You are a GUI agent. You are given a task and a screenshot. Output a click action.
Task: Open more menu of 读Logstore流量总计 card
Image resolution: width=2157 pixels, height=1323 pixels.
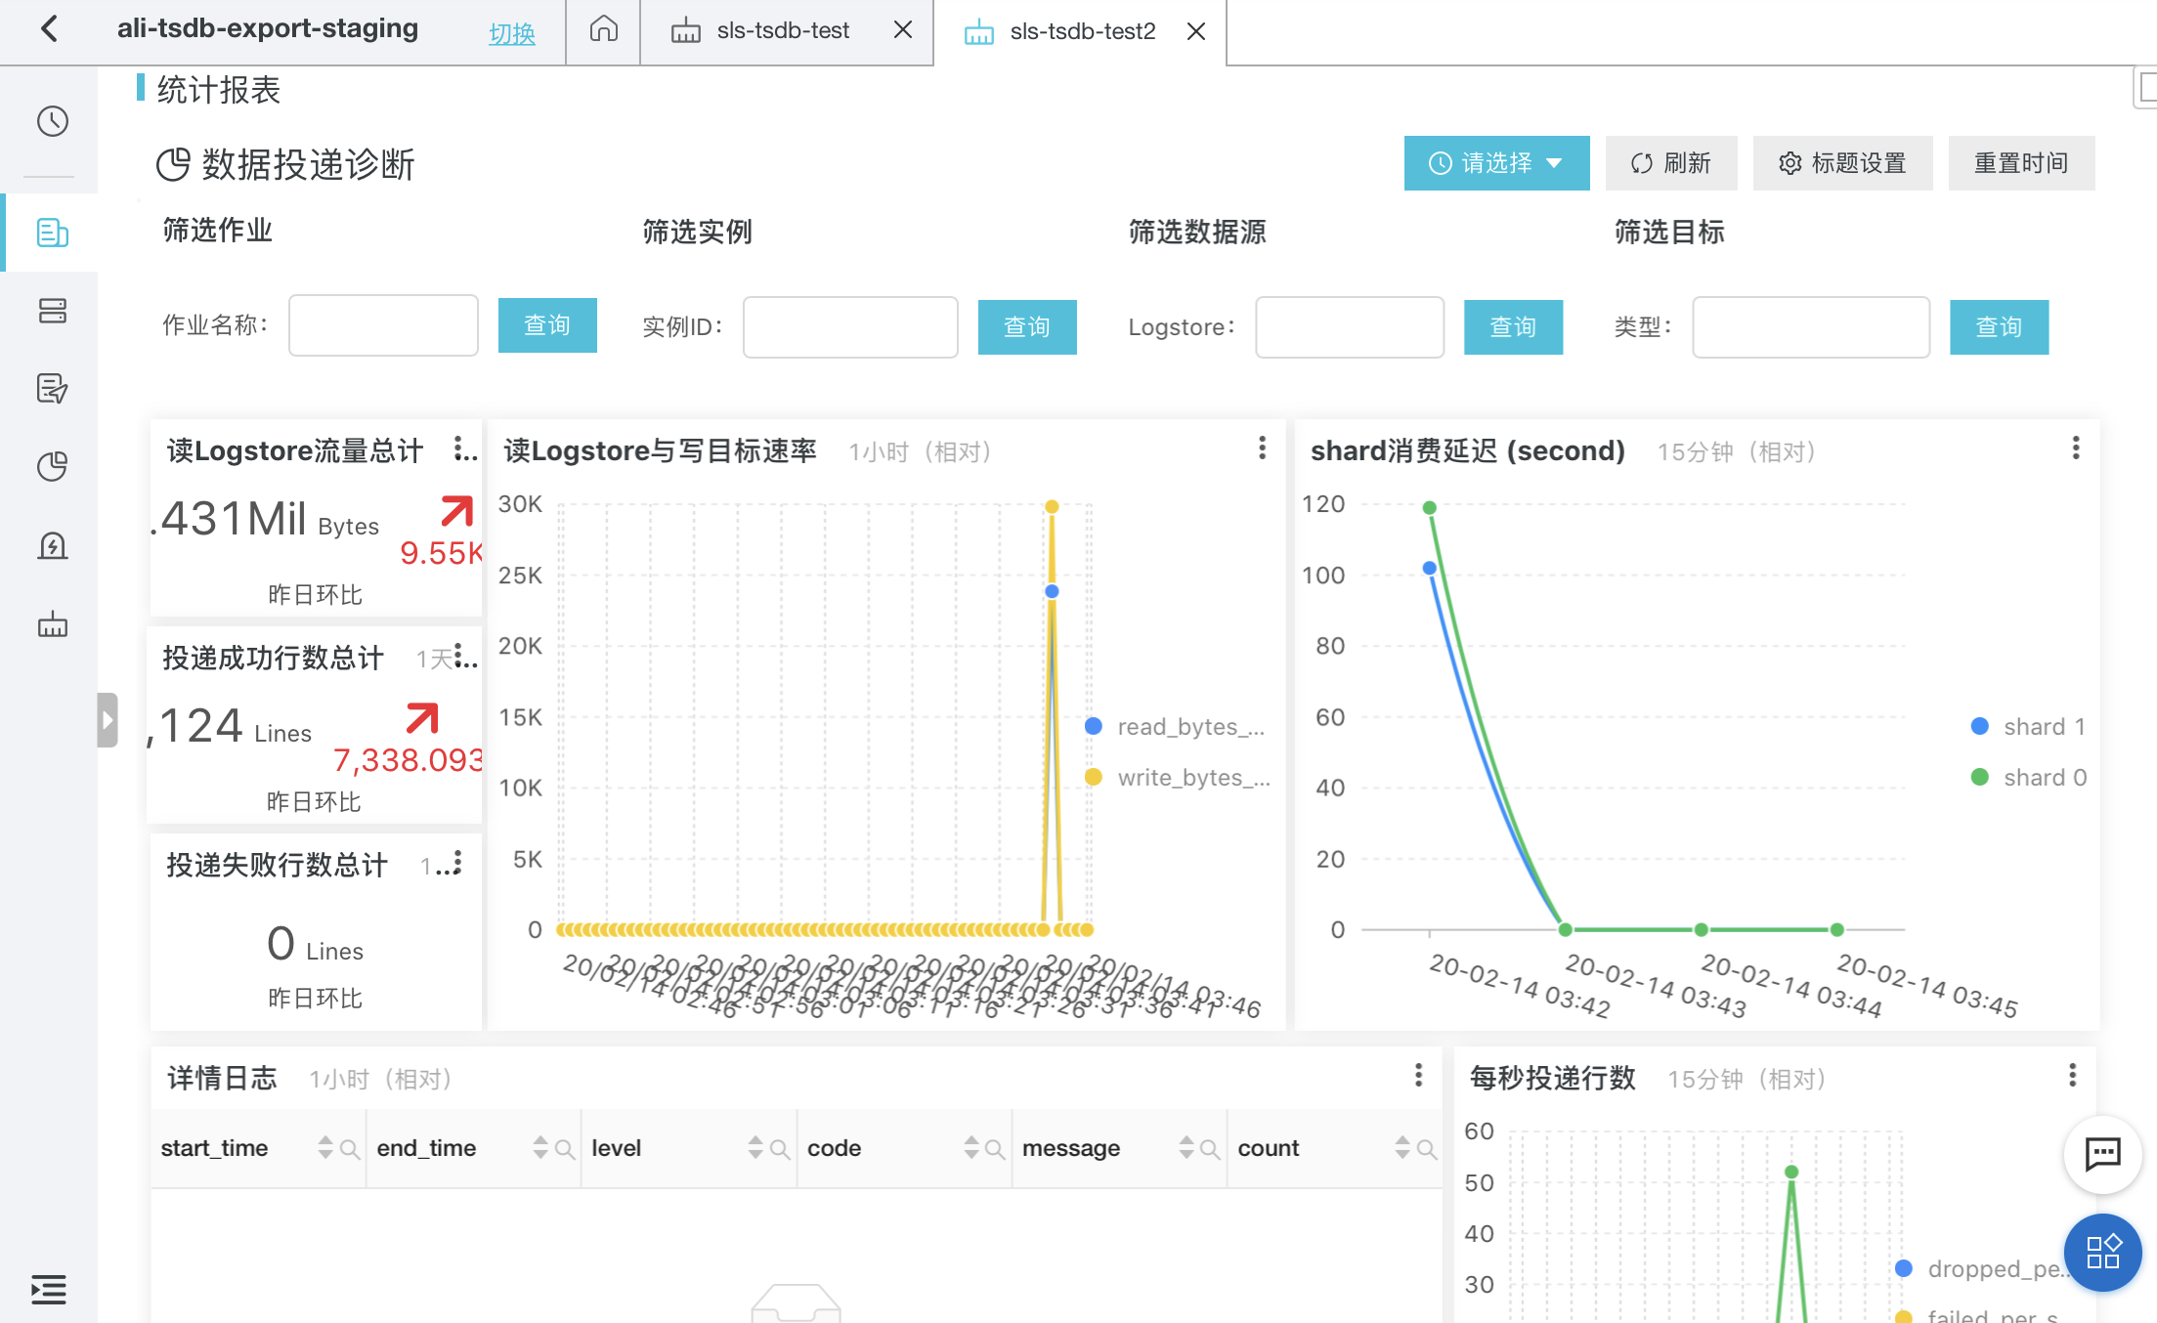click(458, 448)
